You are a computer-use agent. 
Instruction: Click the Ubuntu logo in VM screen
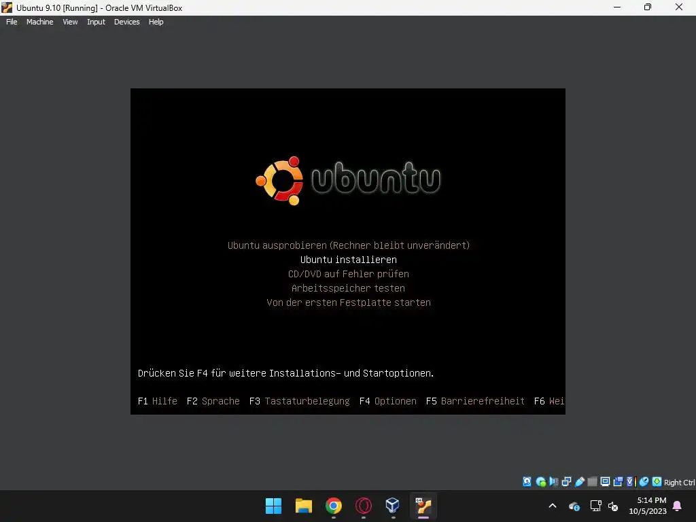tap(348, 180)
